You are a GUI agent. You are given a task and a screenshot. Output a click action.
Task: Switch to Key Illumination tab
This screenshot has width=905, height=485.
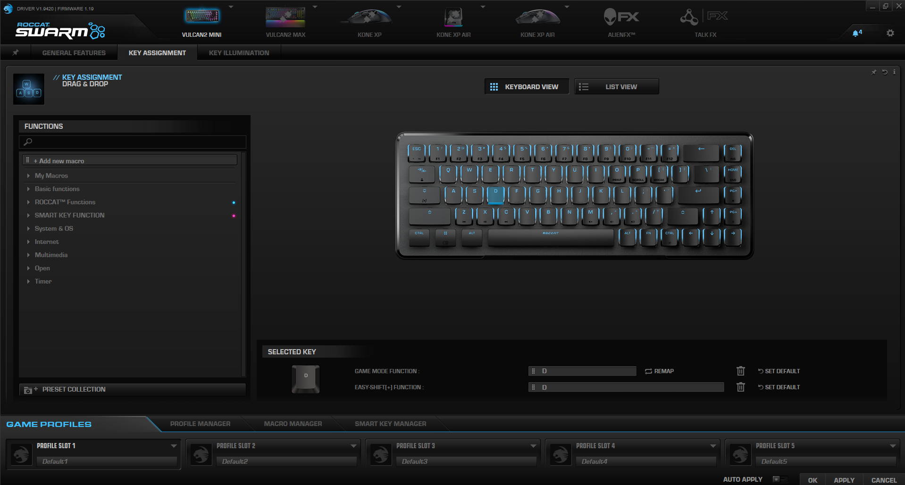pos(239,53)
